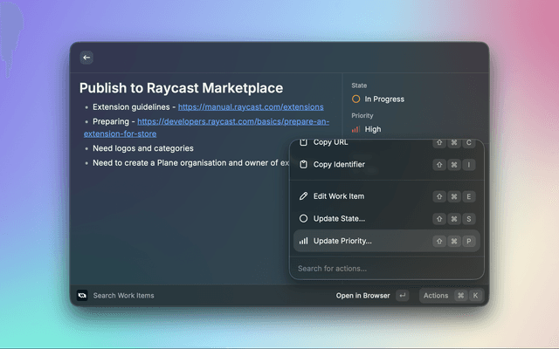Click the High priority bars icon

(x=355, y=129)
